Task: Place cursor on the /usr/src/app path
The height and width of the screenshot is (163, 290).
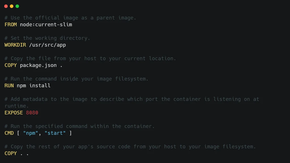Action: pos(48,45)
